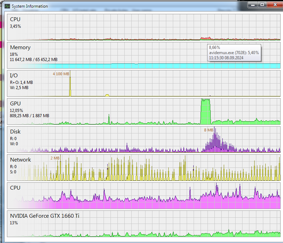Click the "R: 0" value in the Disk section
Image resolution: width=283 pixels, height=243 pixels.
[13, 139]
